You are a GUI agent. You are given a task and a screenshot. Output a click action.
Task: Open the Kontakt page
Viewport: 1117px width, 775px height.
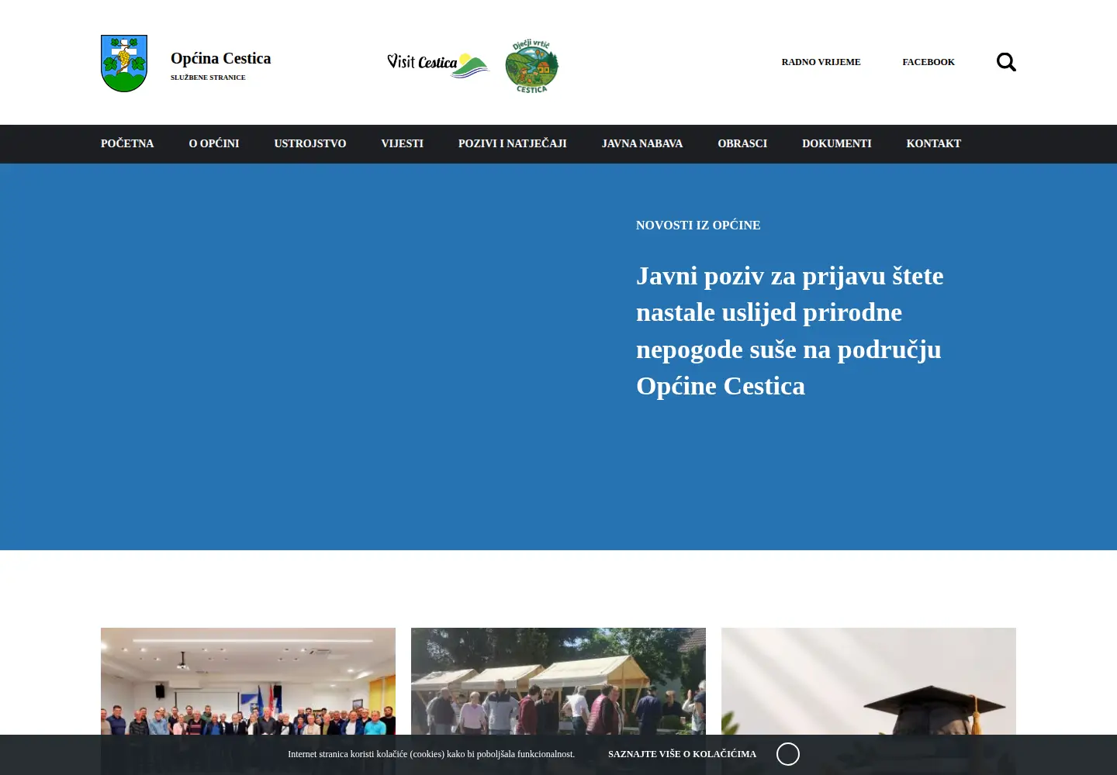click(x=934, y=143)
